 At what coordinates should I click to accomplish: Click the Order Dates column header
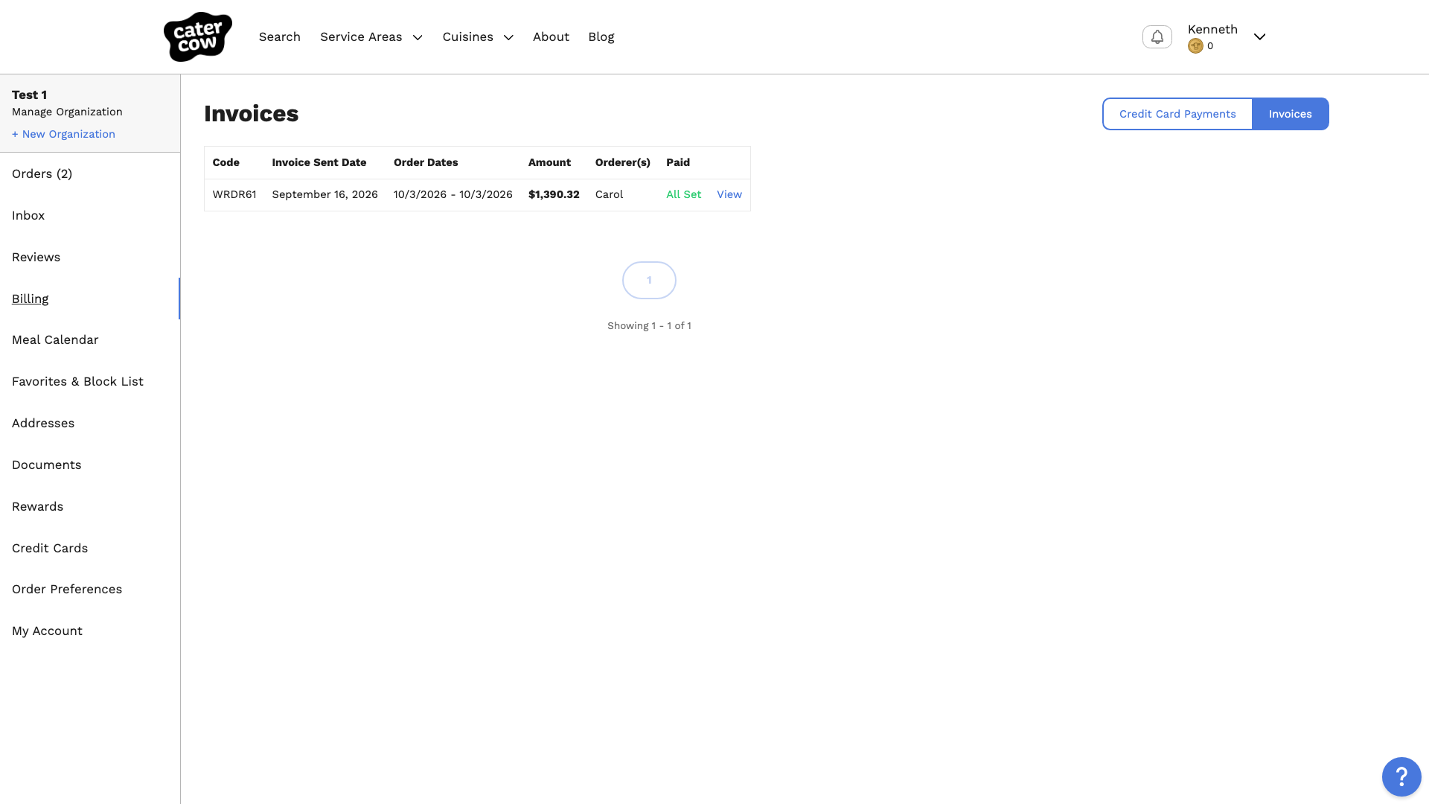click(426, 162)
